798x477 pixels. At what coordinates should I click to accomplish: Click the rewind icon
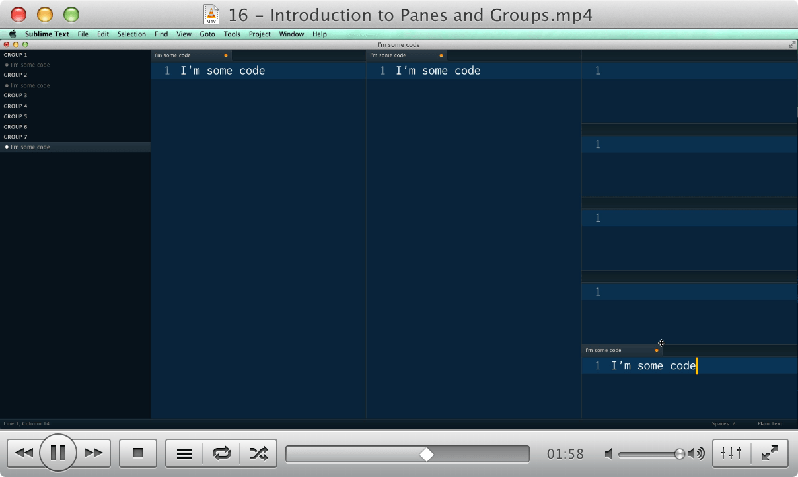click(25, 453)
